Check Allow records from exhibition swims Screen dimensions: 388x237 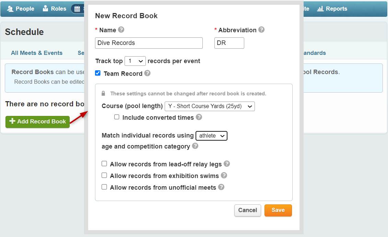[x=104, y=175]
